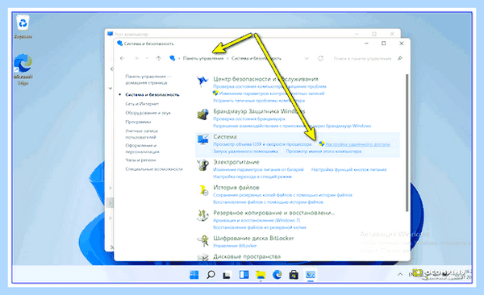Go up one level with the up arrow
Image resolution: width=484 pixels, height=295 pixels.
tap(158, 58)
